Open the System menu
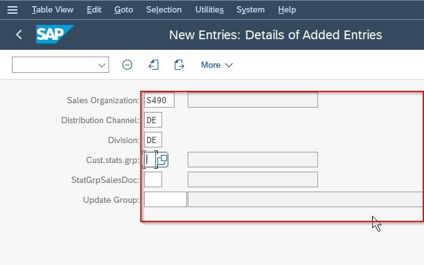Viewport: 424px width, 265px height. (251, 10)
